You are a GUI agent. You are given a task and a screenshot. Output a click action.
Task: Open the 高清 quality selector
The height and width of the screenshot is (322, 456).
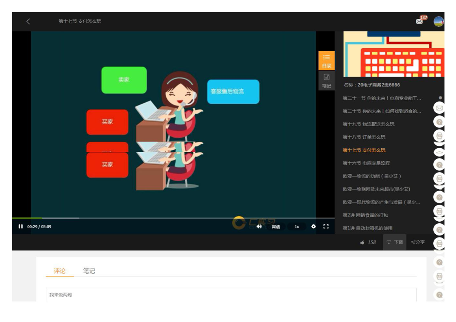click(x=276, y=227)
